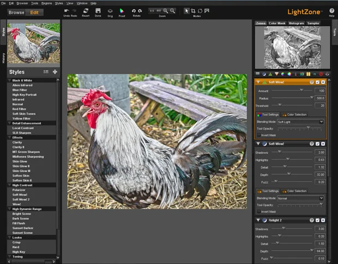This screenshot has width=338, height=264.
Task: Switch to the Histogram tab
Action: pos(296,23)
